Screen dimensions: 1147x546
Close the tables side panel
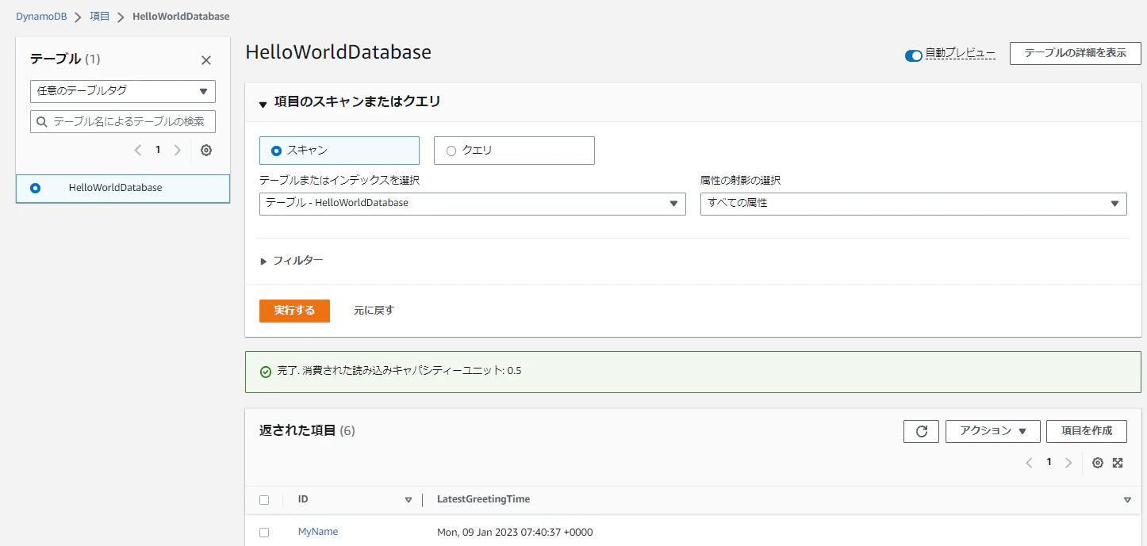pyautogui.click(x=206, y=60)
